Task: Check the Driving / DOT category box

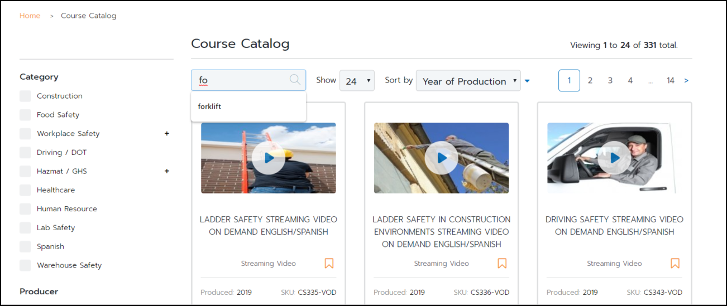Action: tap(25, 152)
